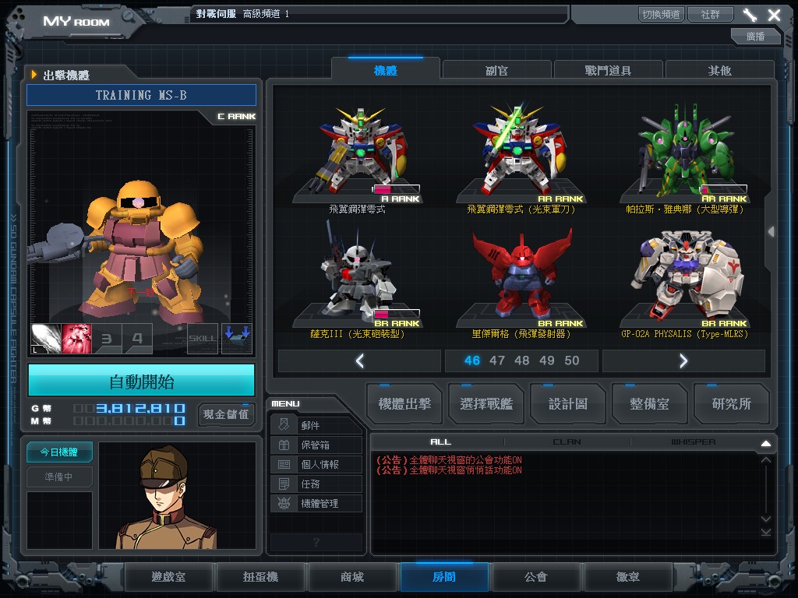Collapse the chat panel with triangle
The width and height of the screenshot is (798, 598).
tap(766, 443)
